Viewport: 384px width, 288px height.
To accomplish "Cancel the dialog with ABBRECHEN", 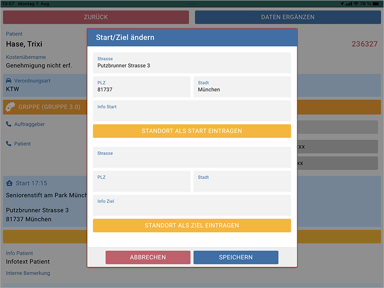I will coord(148,257).
